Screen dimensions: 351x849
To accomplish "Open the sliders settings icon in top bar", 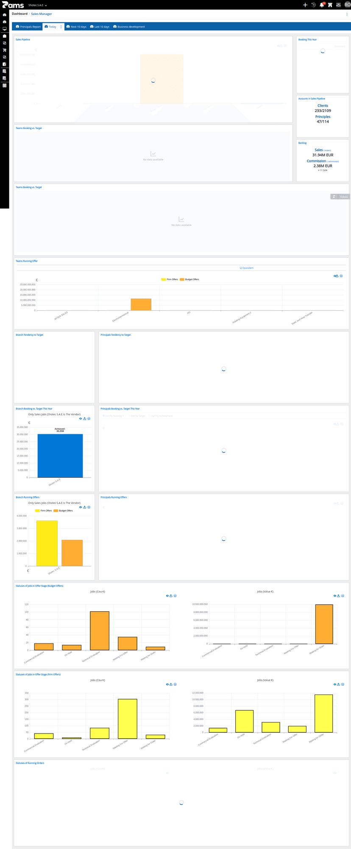I will [x=338, y=5].
